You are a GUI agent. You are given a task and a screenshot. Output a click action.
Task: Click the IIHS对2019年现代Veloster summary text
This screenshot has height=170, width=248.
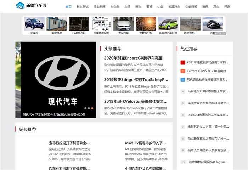click(x=136, y=111)
